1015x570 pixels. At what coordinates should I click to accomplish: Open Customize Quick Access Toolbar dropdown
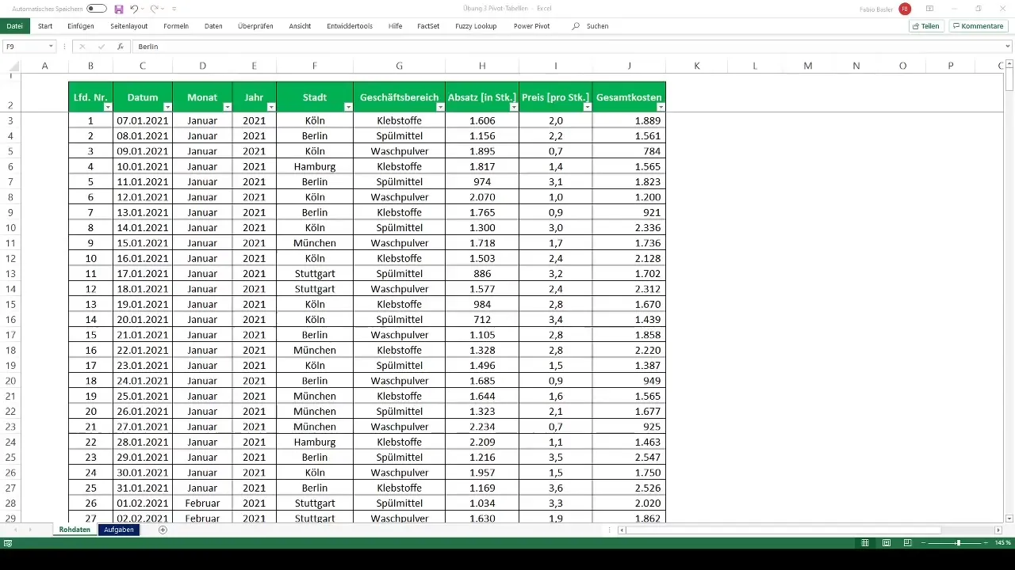pos(174,9)
